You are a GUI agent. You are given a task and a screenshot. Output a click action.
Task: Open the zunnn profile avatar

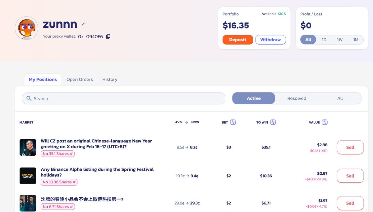coord(26,28)
